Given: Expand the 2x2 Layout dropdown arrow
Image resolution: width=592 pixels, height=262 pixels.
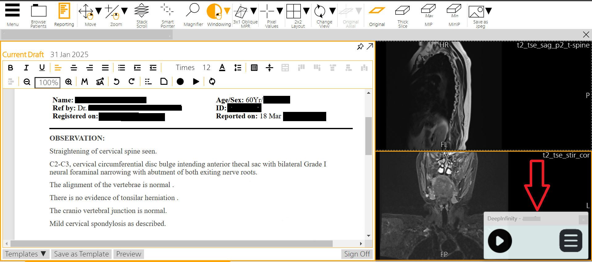Looking at the screenshot, I should [306, 11].
